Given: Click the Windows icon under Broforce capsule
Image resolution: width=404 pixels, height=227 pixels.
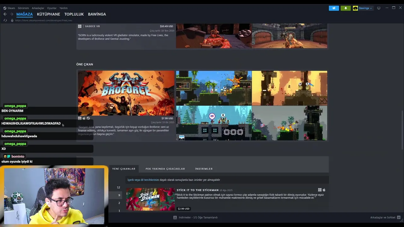Looking at the screenshot, I should (80, 118).
